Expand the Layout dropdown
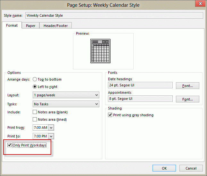This screenshot has height=176, width=207. 96,95
